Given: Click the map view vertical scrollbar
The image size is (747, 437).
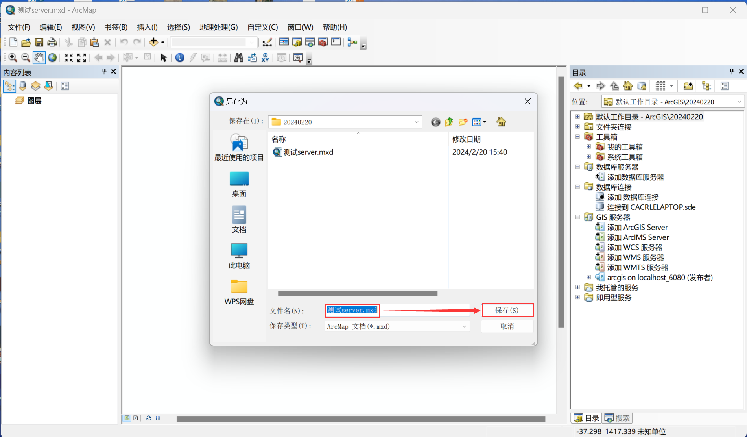Looking at the screenshot, I should 561,202.
